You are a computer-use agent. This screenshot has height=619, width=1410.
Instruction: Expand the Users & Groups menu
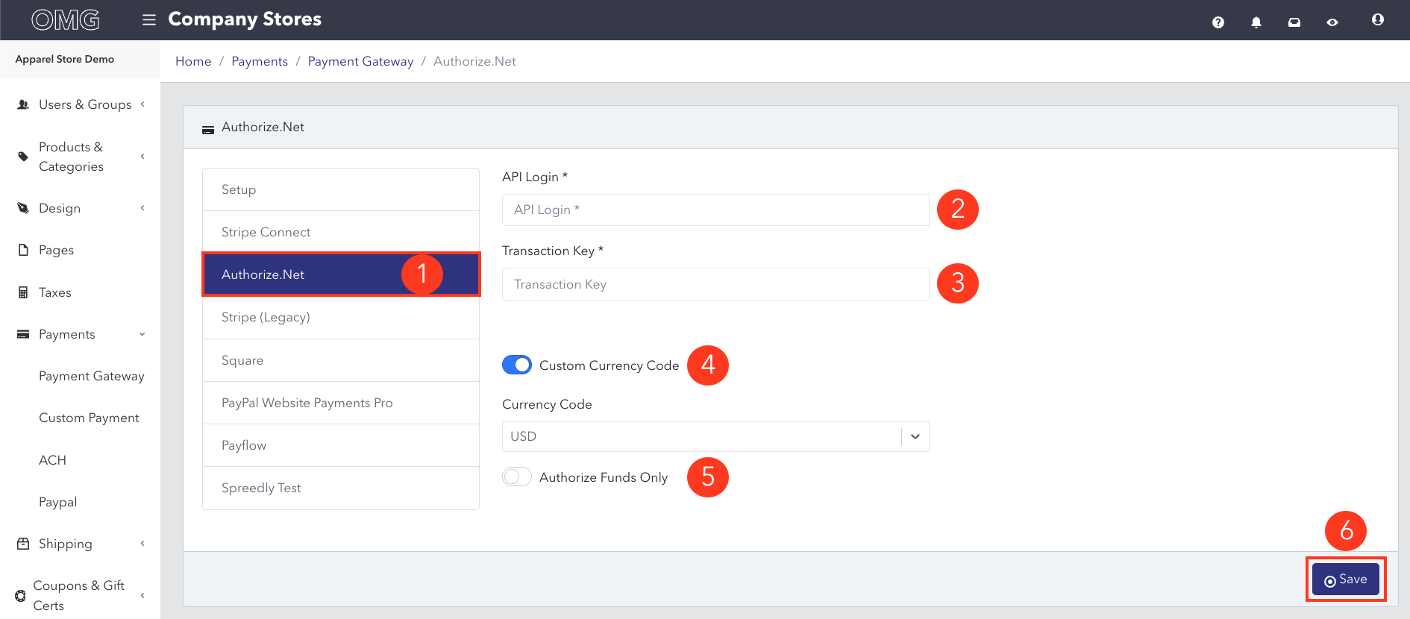[142, 104]
